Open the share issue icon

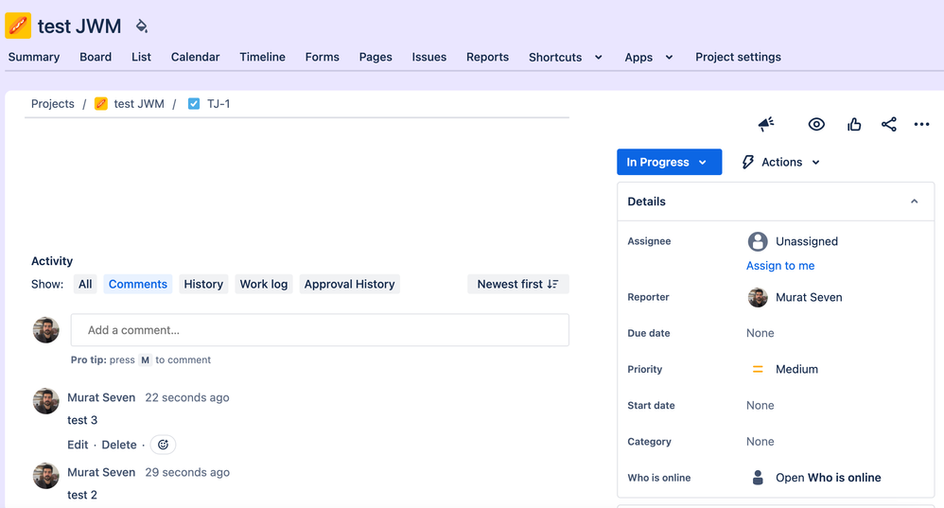888,124
